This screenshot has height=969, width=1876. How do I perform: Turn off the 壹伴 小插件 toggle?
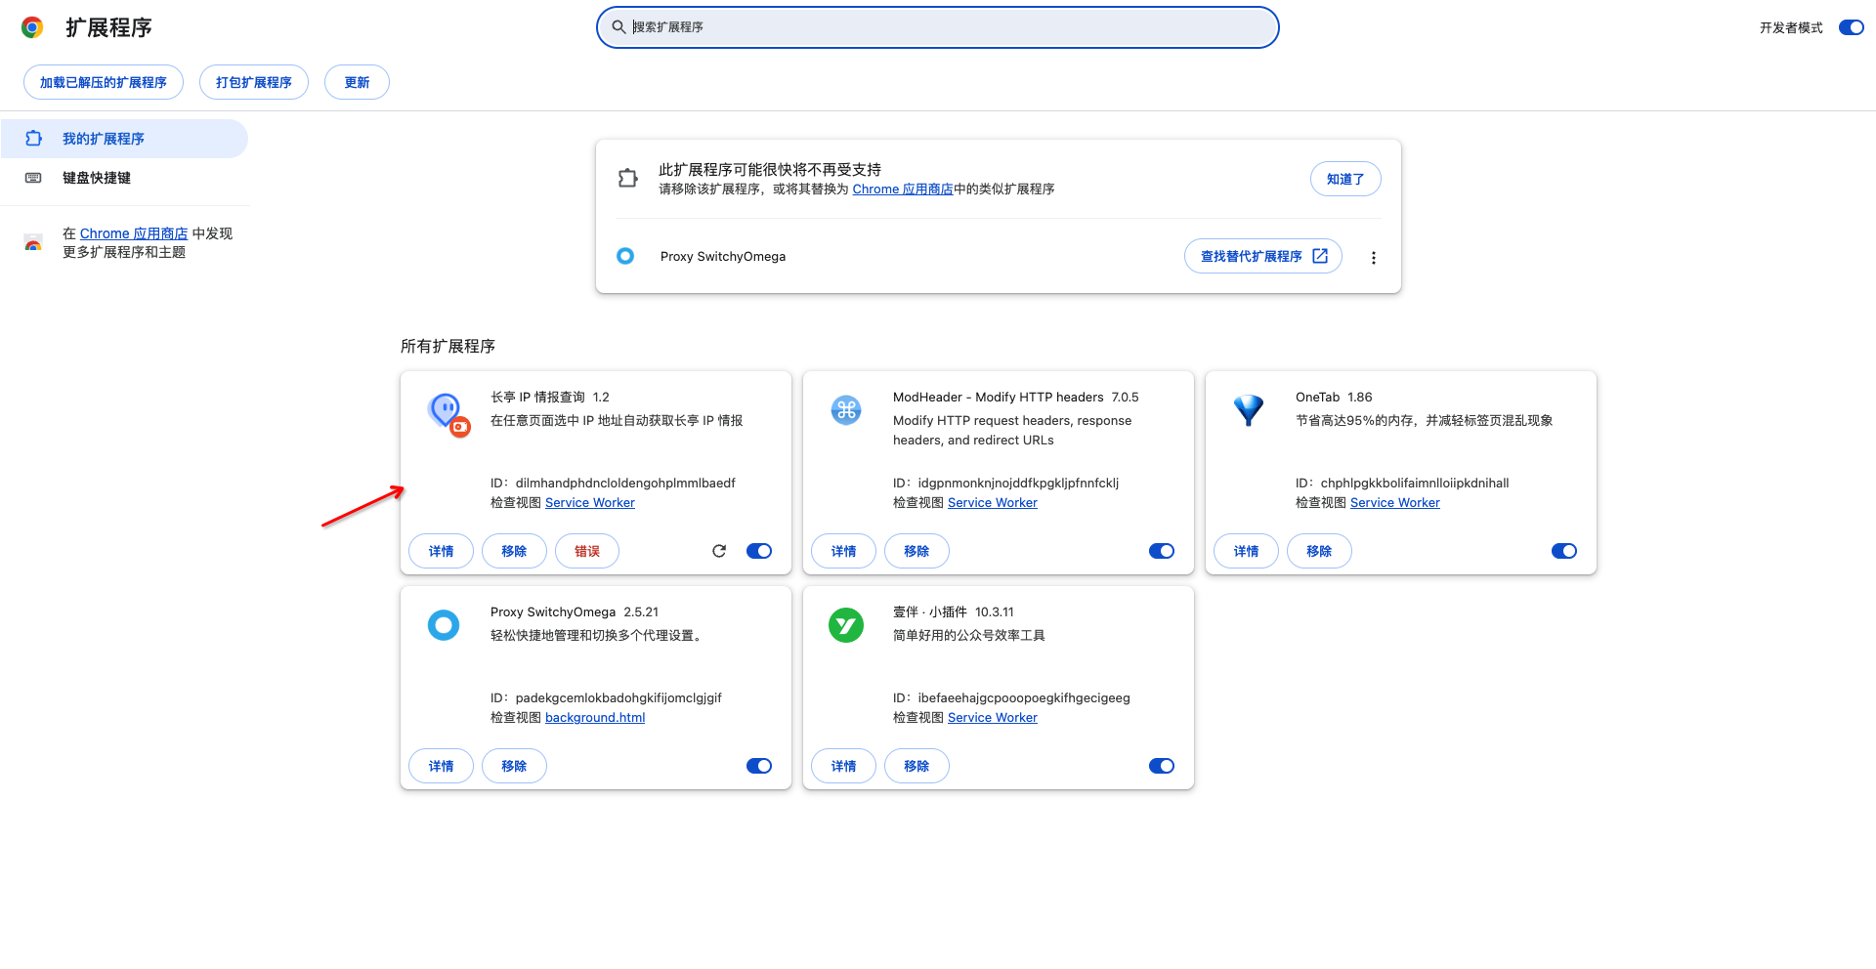tap(1161, 766)
